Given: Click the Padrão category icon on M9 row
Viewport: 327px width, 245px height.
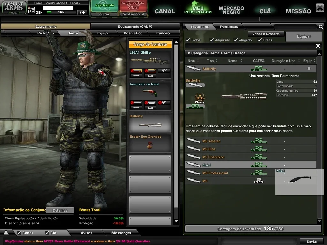Looking at the screenshot, I should (x=259, y=181).
